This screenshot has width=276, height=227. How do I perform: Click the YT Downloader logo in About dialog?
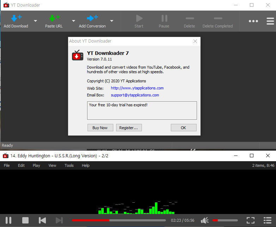[78, 55]
